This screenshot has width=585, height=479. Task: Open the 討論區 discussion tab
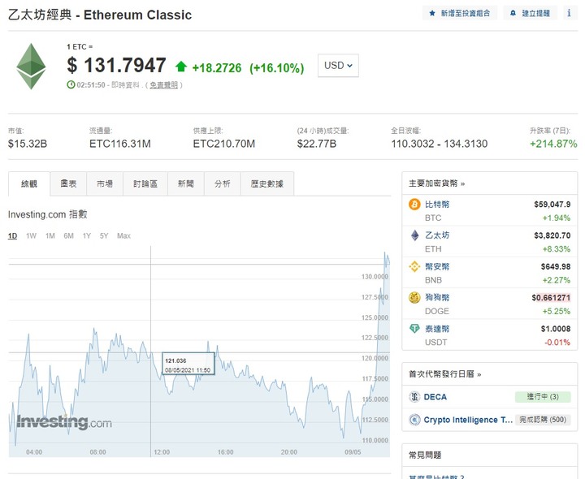pos(145,183)
